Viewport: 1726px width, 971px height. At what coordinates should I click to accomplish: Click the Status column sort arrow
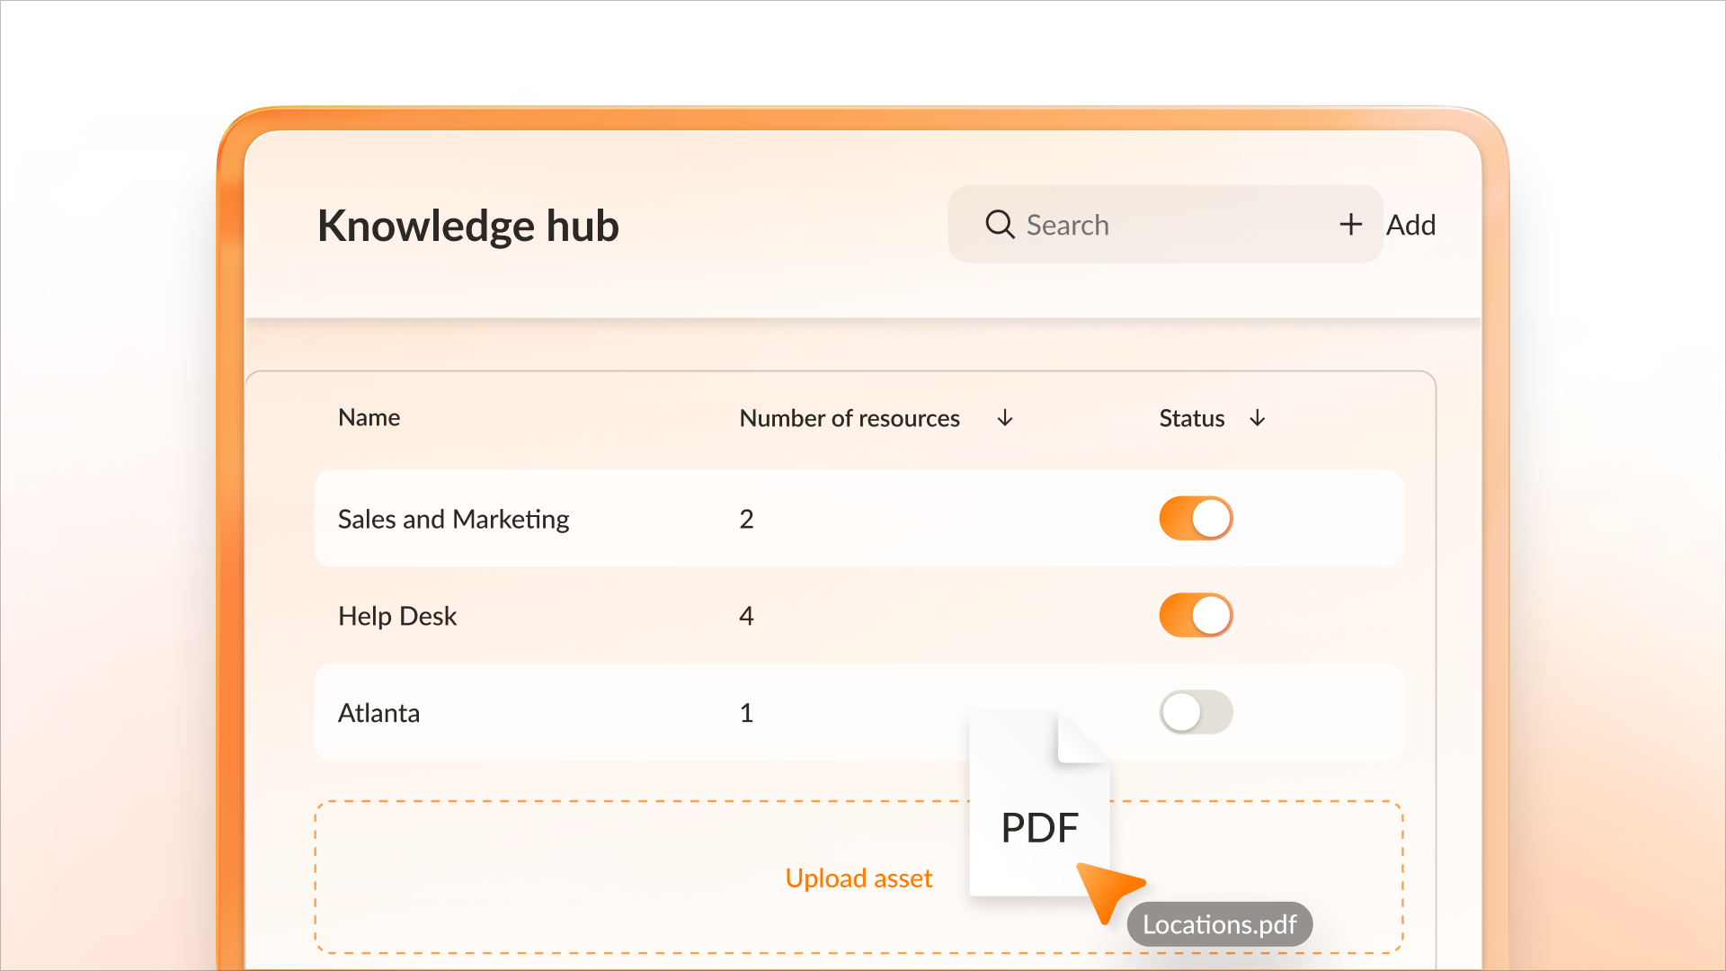click(x=1258, y=418)
